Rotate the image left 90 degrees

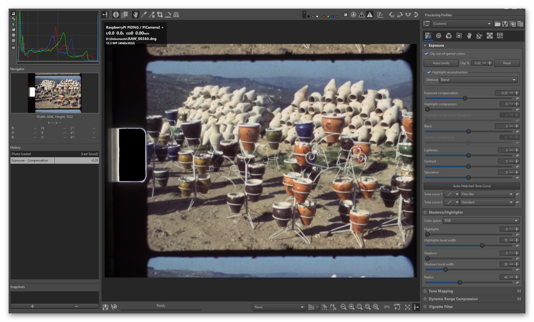coord(392,15)
